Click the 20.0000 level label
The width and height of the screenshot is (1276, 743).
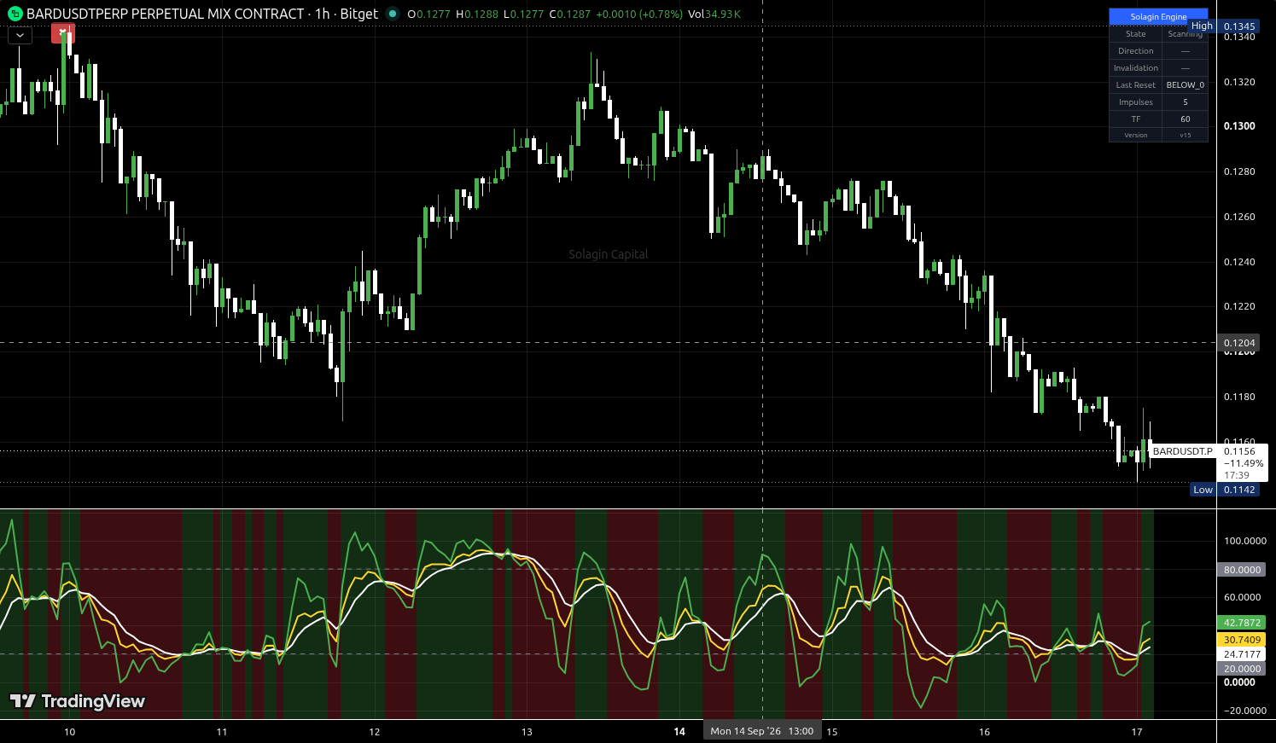[x=1242, y=669]
